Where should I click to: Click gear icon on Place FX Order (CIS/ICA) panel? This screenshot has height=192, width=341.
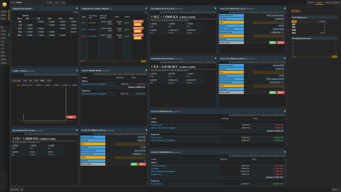[x=146, y=130]
